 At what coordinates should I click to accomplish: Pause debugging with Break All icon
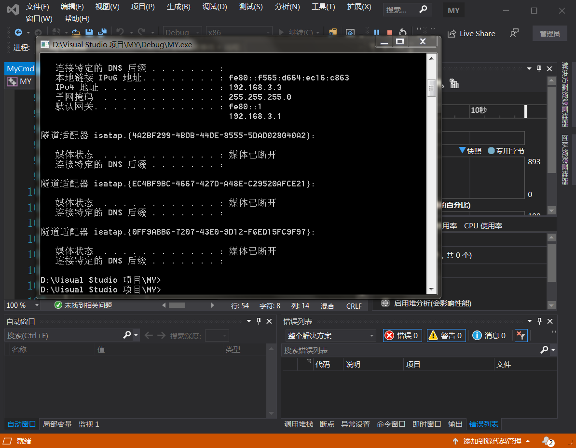click(377, 33)
